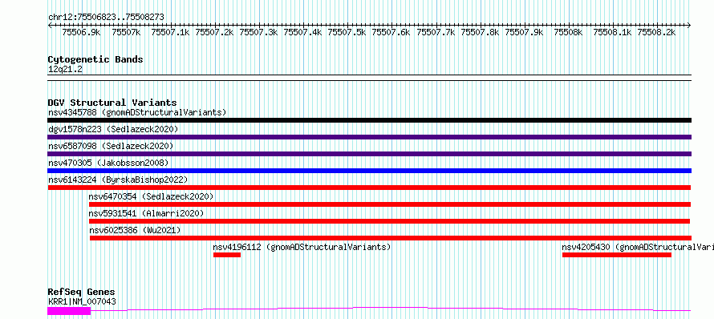Image resolution: width=714 pixels, height=319 pixels.
Task: Click the chr12:75506823..75508273 coordinates text
Action: [x=106, y=17]
